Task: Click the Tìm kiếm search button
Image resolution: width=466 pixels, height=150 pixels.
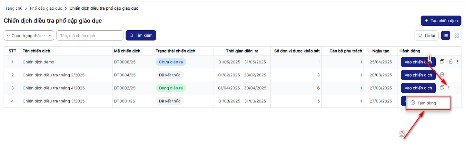Action: [141, 36]
